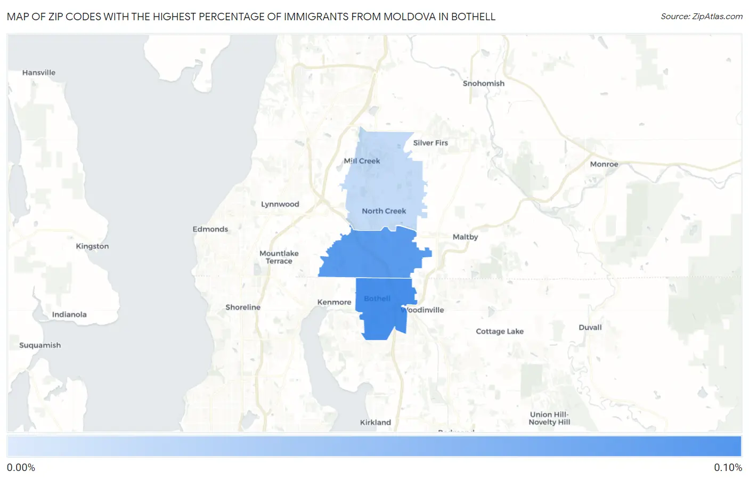Click the Source: ZipAtlas.com attribution

[x=702, y=17]
